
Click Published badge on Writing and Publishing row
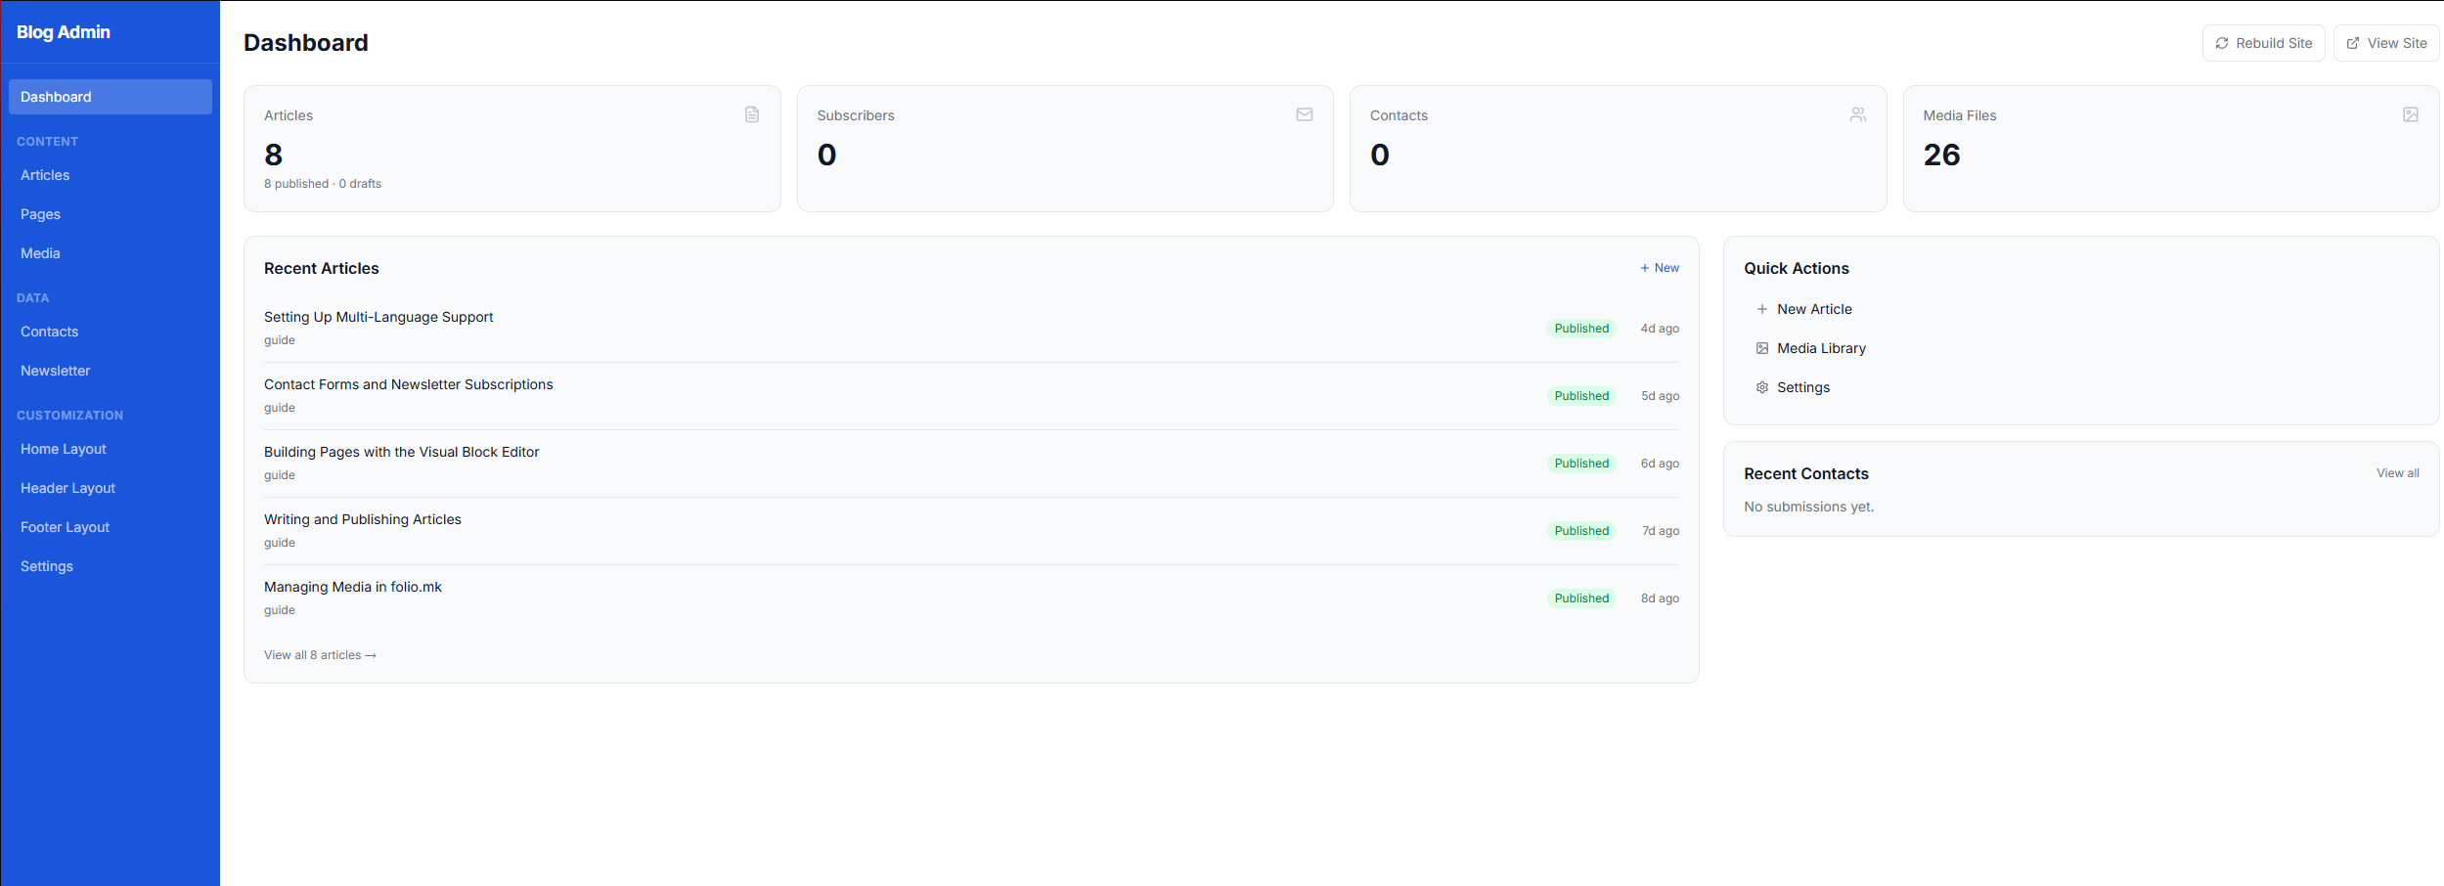click(1581, 531)
